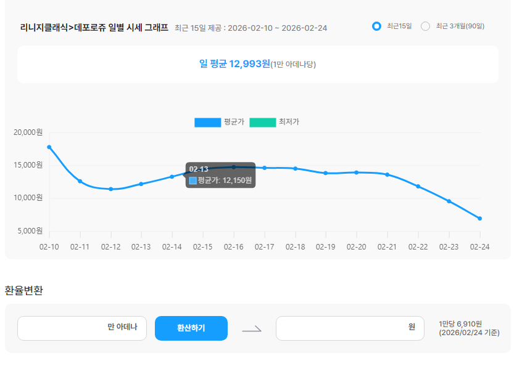The image size is (530, 369).
Task: Click the 만 아데나 input field
Action: pyautogui.click(x=82, y=328)
